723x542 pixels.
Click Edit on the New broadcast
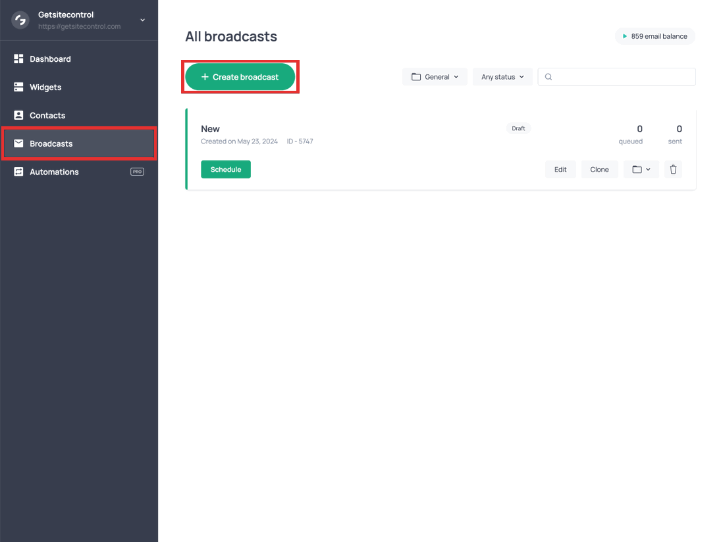560,170
